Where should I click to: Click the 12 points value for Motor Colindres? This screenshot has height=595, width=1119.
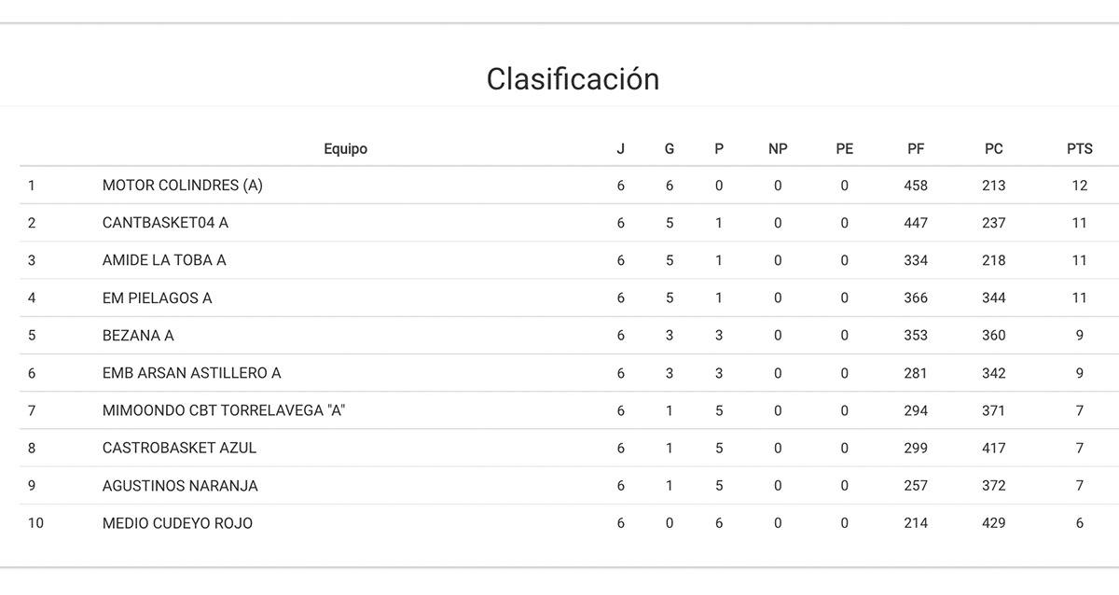point(1079,186)
